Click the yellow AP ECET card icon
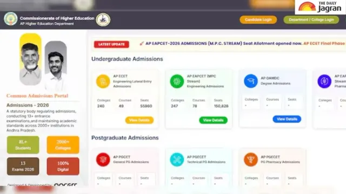Image resolution: width=346 pixels, height=194 pixels. pos(103,81)
